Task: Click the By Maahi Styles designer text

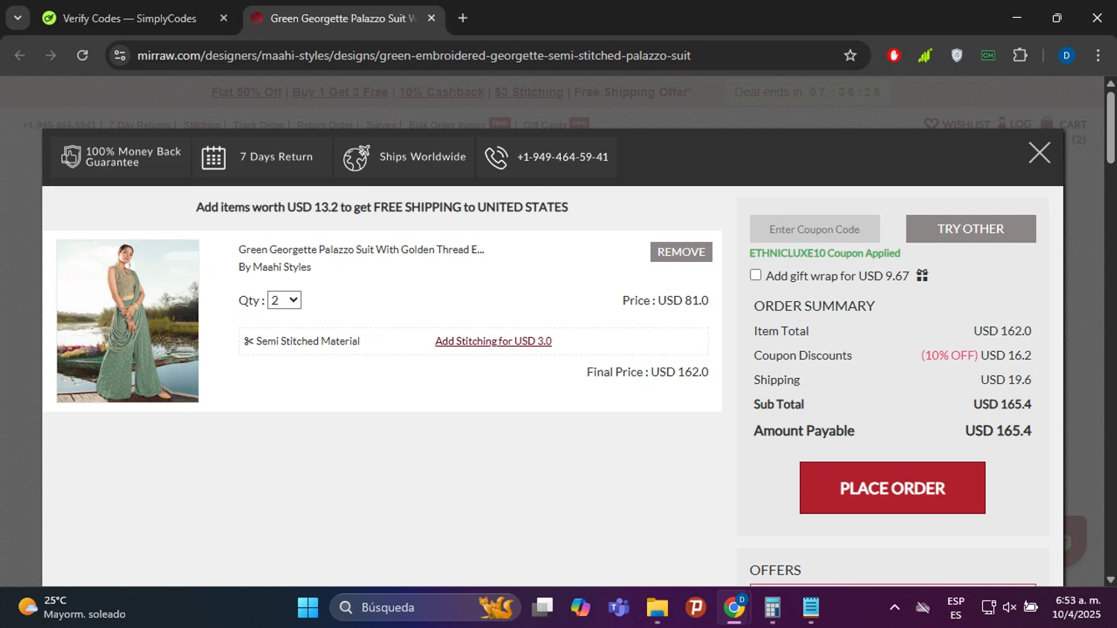Action: tap(274, 267)
